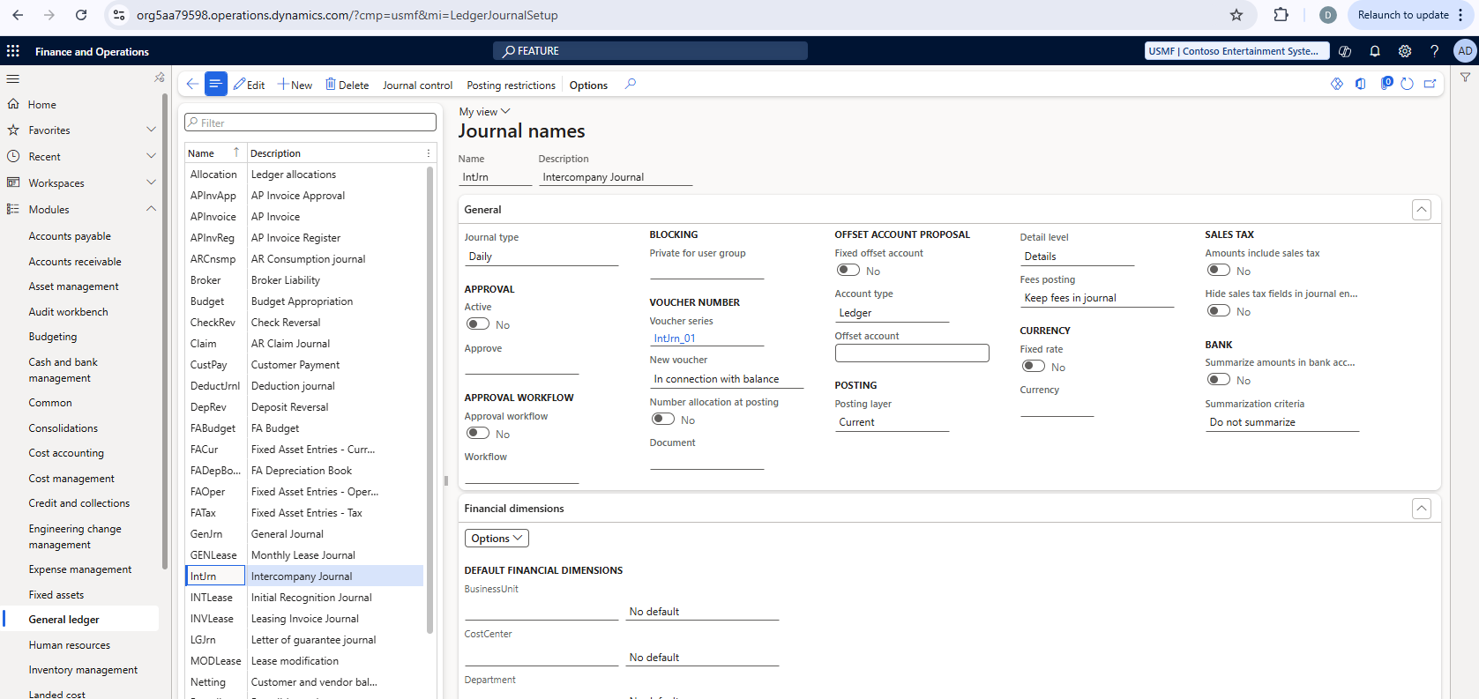The image size is (1479, 699).
Task: Show notifications bell
Action: [x=1375, y=51]
